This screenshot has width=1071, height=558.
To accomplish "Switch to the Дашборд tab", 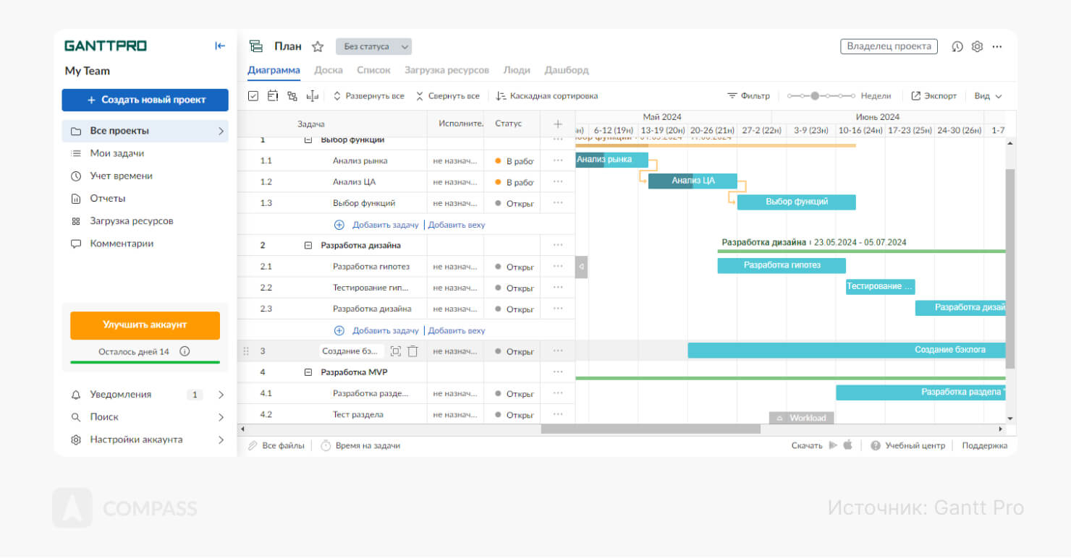I will [x=567, y=70].
